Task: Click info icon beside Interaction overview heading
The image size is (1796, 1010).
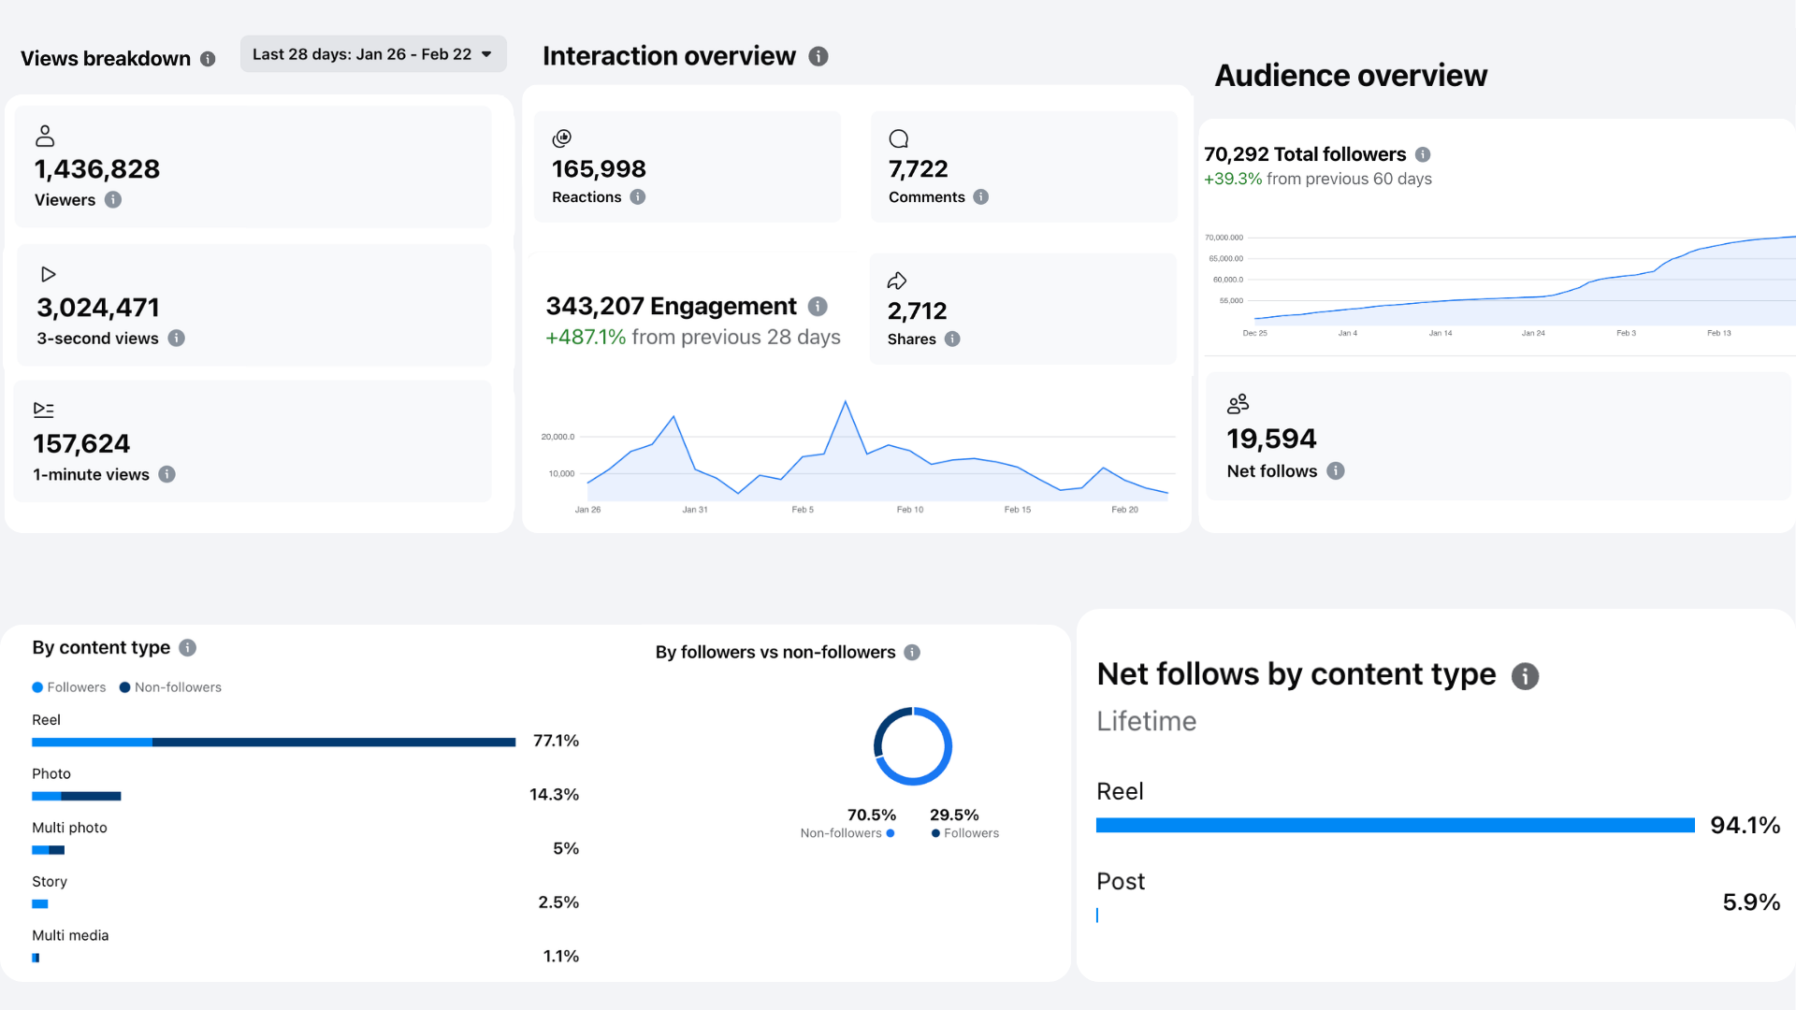Action: click(818, 56)
